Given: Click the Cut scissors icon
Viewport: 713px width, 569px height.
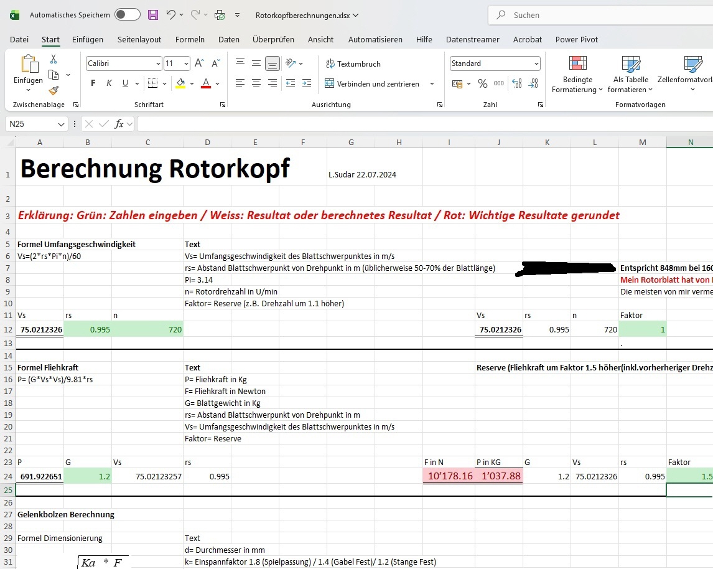Looking at the screenshot, I should point(54,59).
